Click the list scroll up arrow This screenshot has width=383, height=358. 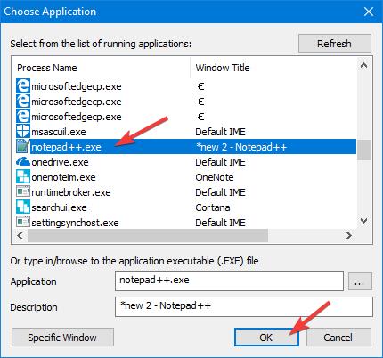(x=363, y=65)
